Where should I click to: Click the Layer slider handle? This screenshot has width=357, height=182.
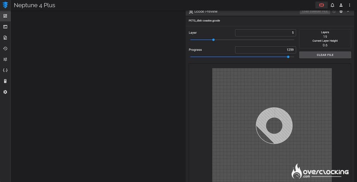tap(213, 39)
